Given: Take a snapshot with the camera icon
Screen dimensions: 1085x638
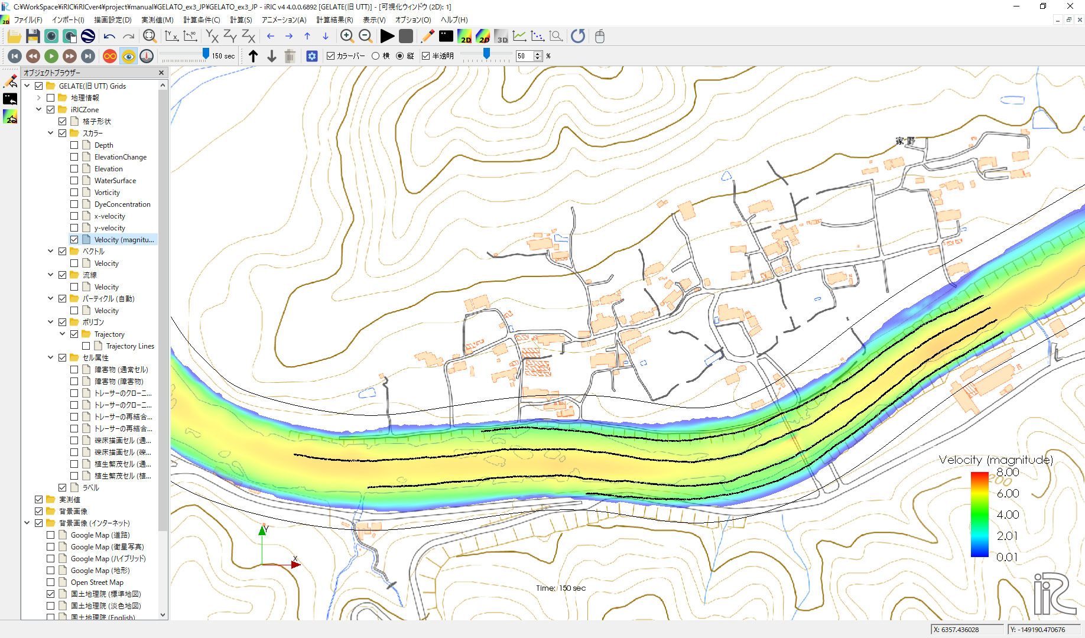Looking at the screenshot, I should pyautogui.click(x=51, y=37).
